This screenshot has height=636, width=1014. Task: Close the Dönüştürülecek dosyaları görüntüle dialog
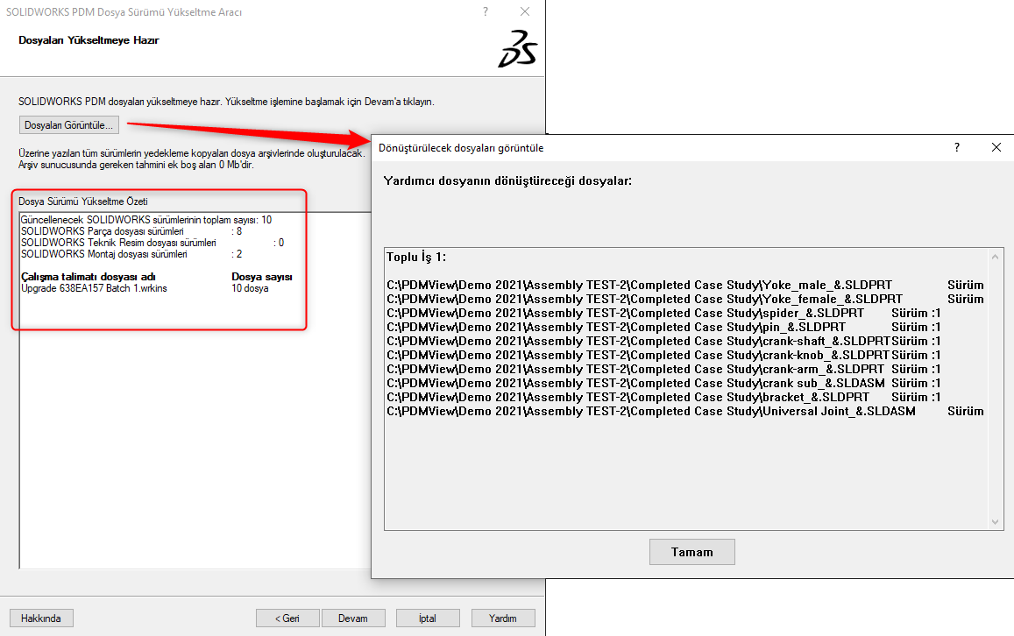point(996,147)
